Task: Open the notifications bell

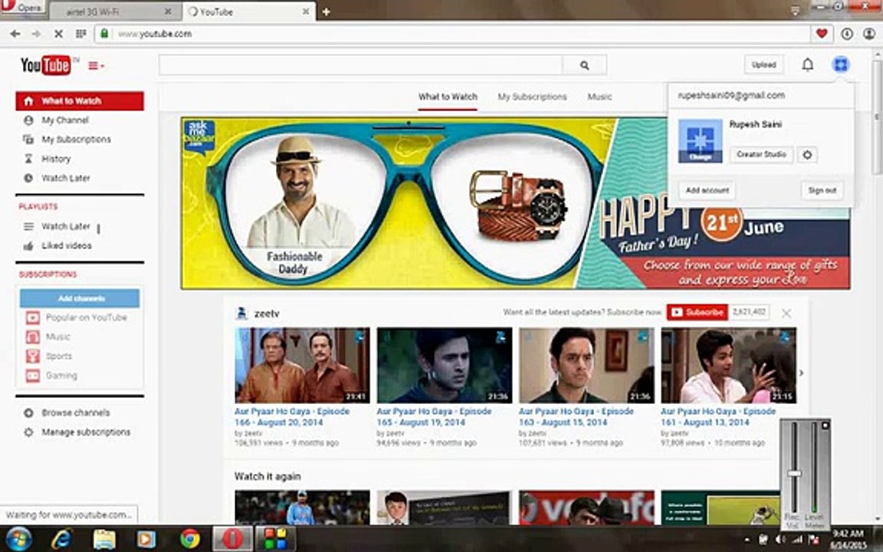Action: coord(808,64)
